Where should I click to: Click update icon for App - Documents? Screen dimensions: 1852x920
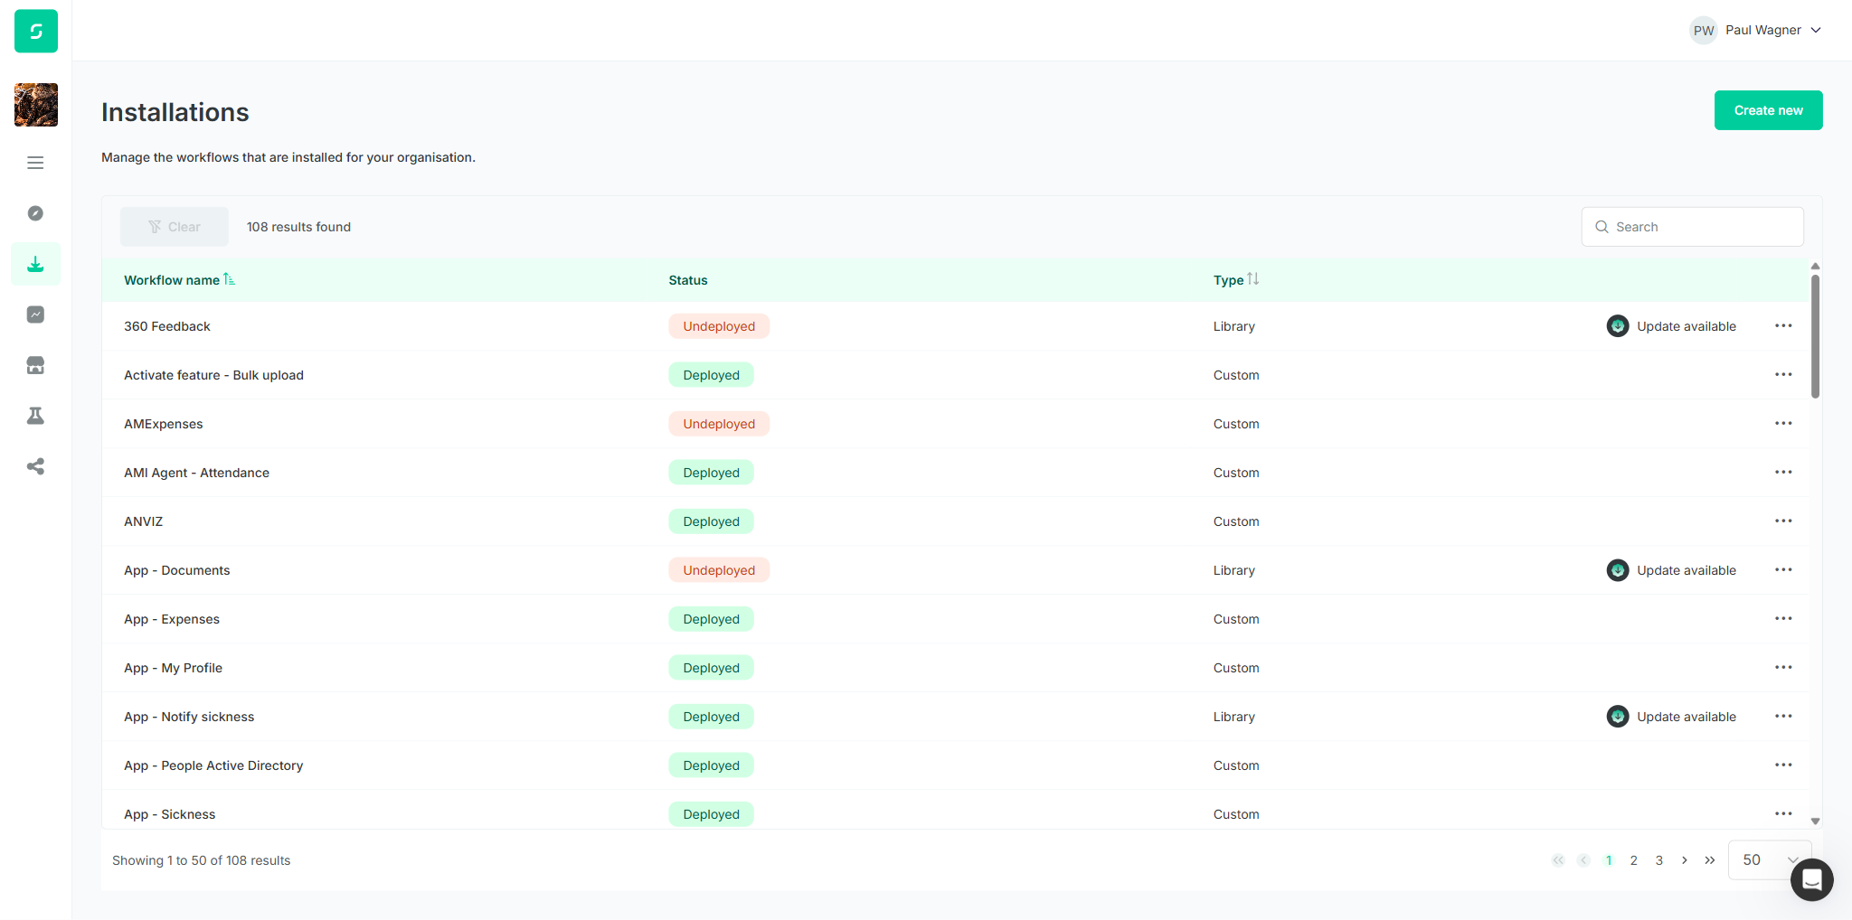(1618, 570)
